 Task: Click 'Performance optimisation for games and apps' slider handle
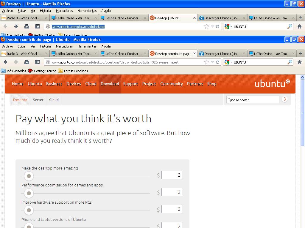click(x=29, y=193)
